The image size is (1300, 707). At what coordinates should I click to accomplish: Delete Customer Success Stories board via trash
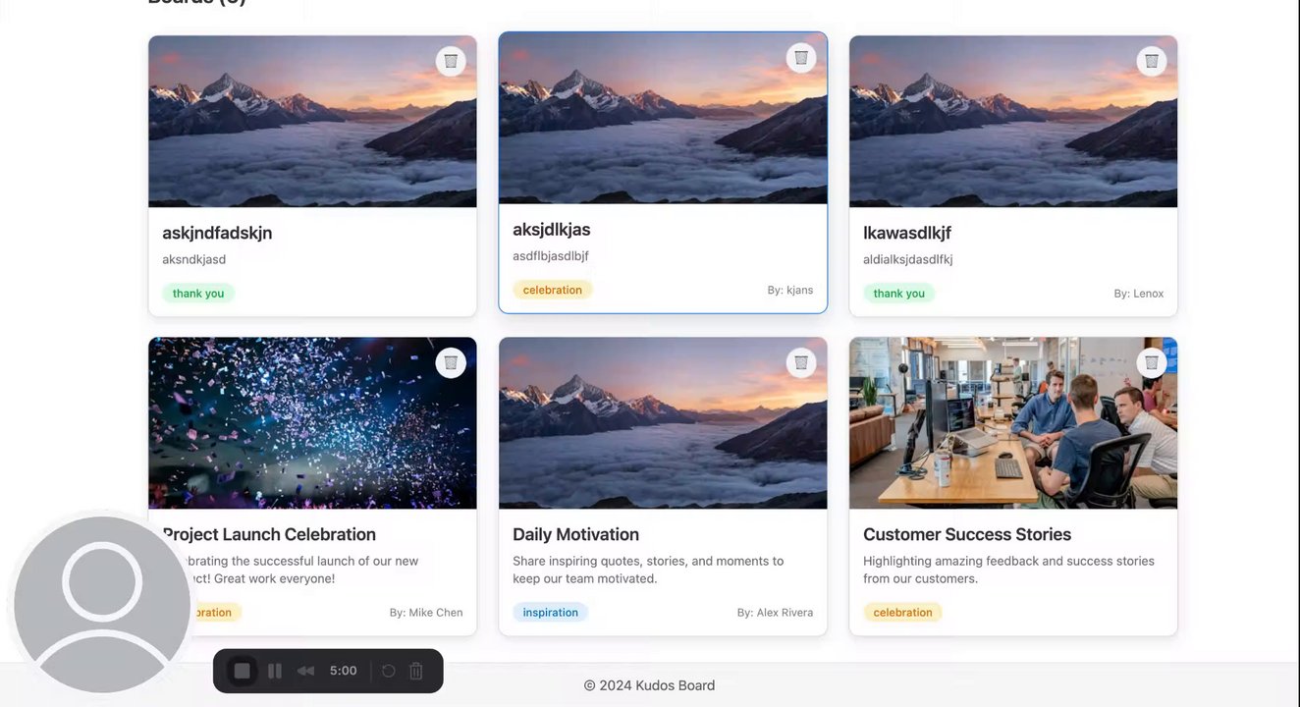1152,362
